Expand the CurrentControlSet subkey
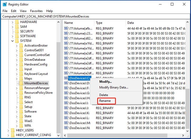191x139 pixels. pyautogui.click(x=17, y=55)
